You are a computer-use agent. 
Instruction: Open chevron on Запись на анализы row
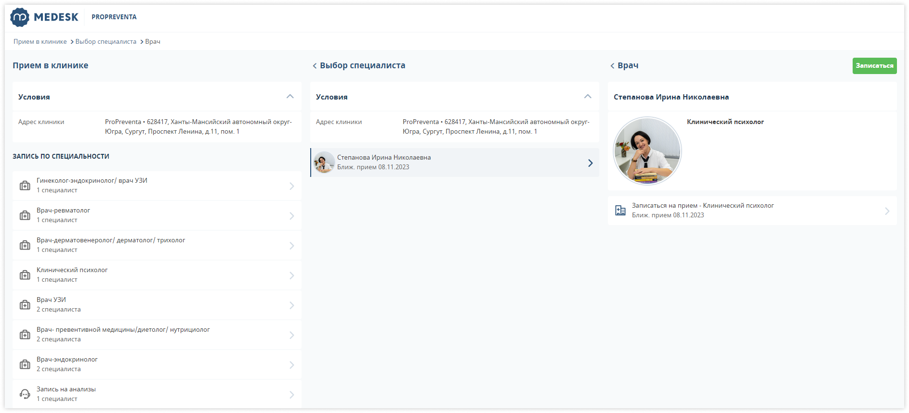[292, 395]
